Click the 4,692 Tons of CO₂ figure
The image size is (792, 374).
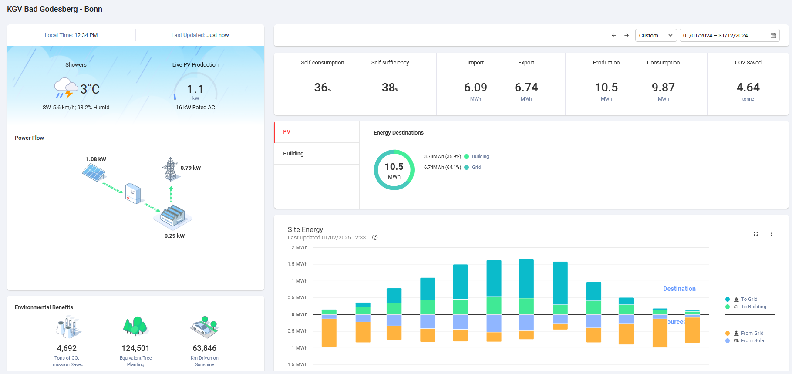click(67, 348)
